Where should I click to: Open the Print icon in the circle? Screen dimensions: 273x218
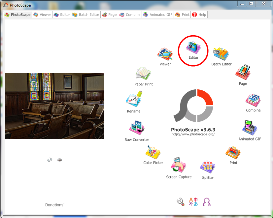[x=233, y=153]
